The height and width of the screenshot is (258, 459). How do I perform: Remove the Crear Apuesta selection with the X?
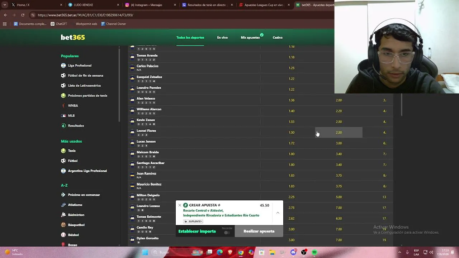tap(180, 205)
